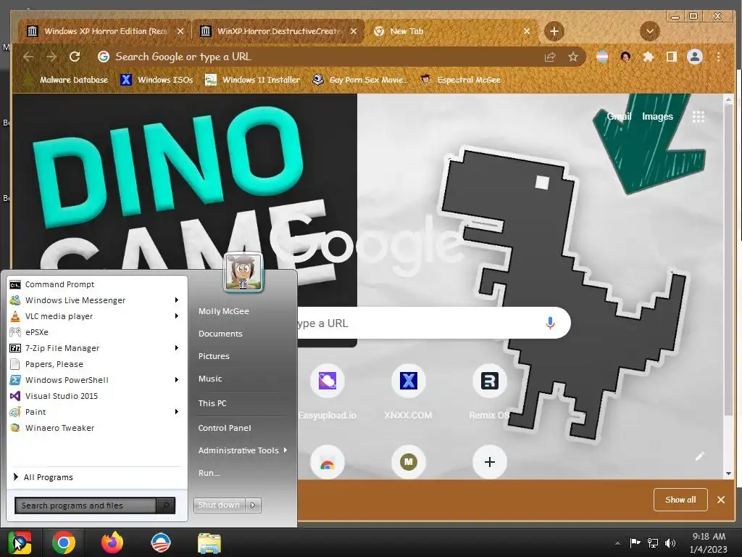Open Malware Database bookmark

click(66, 80)
